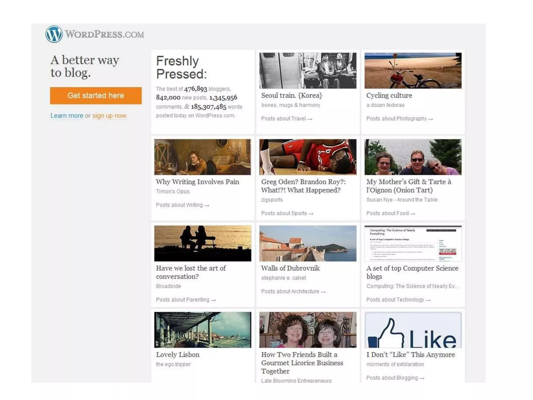Open Posts about Technology link
The width and height of the screenshot is (533, 400).
(398, 300)
